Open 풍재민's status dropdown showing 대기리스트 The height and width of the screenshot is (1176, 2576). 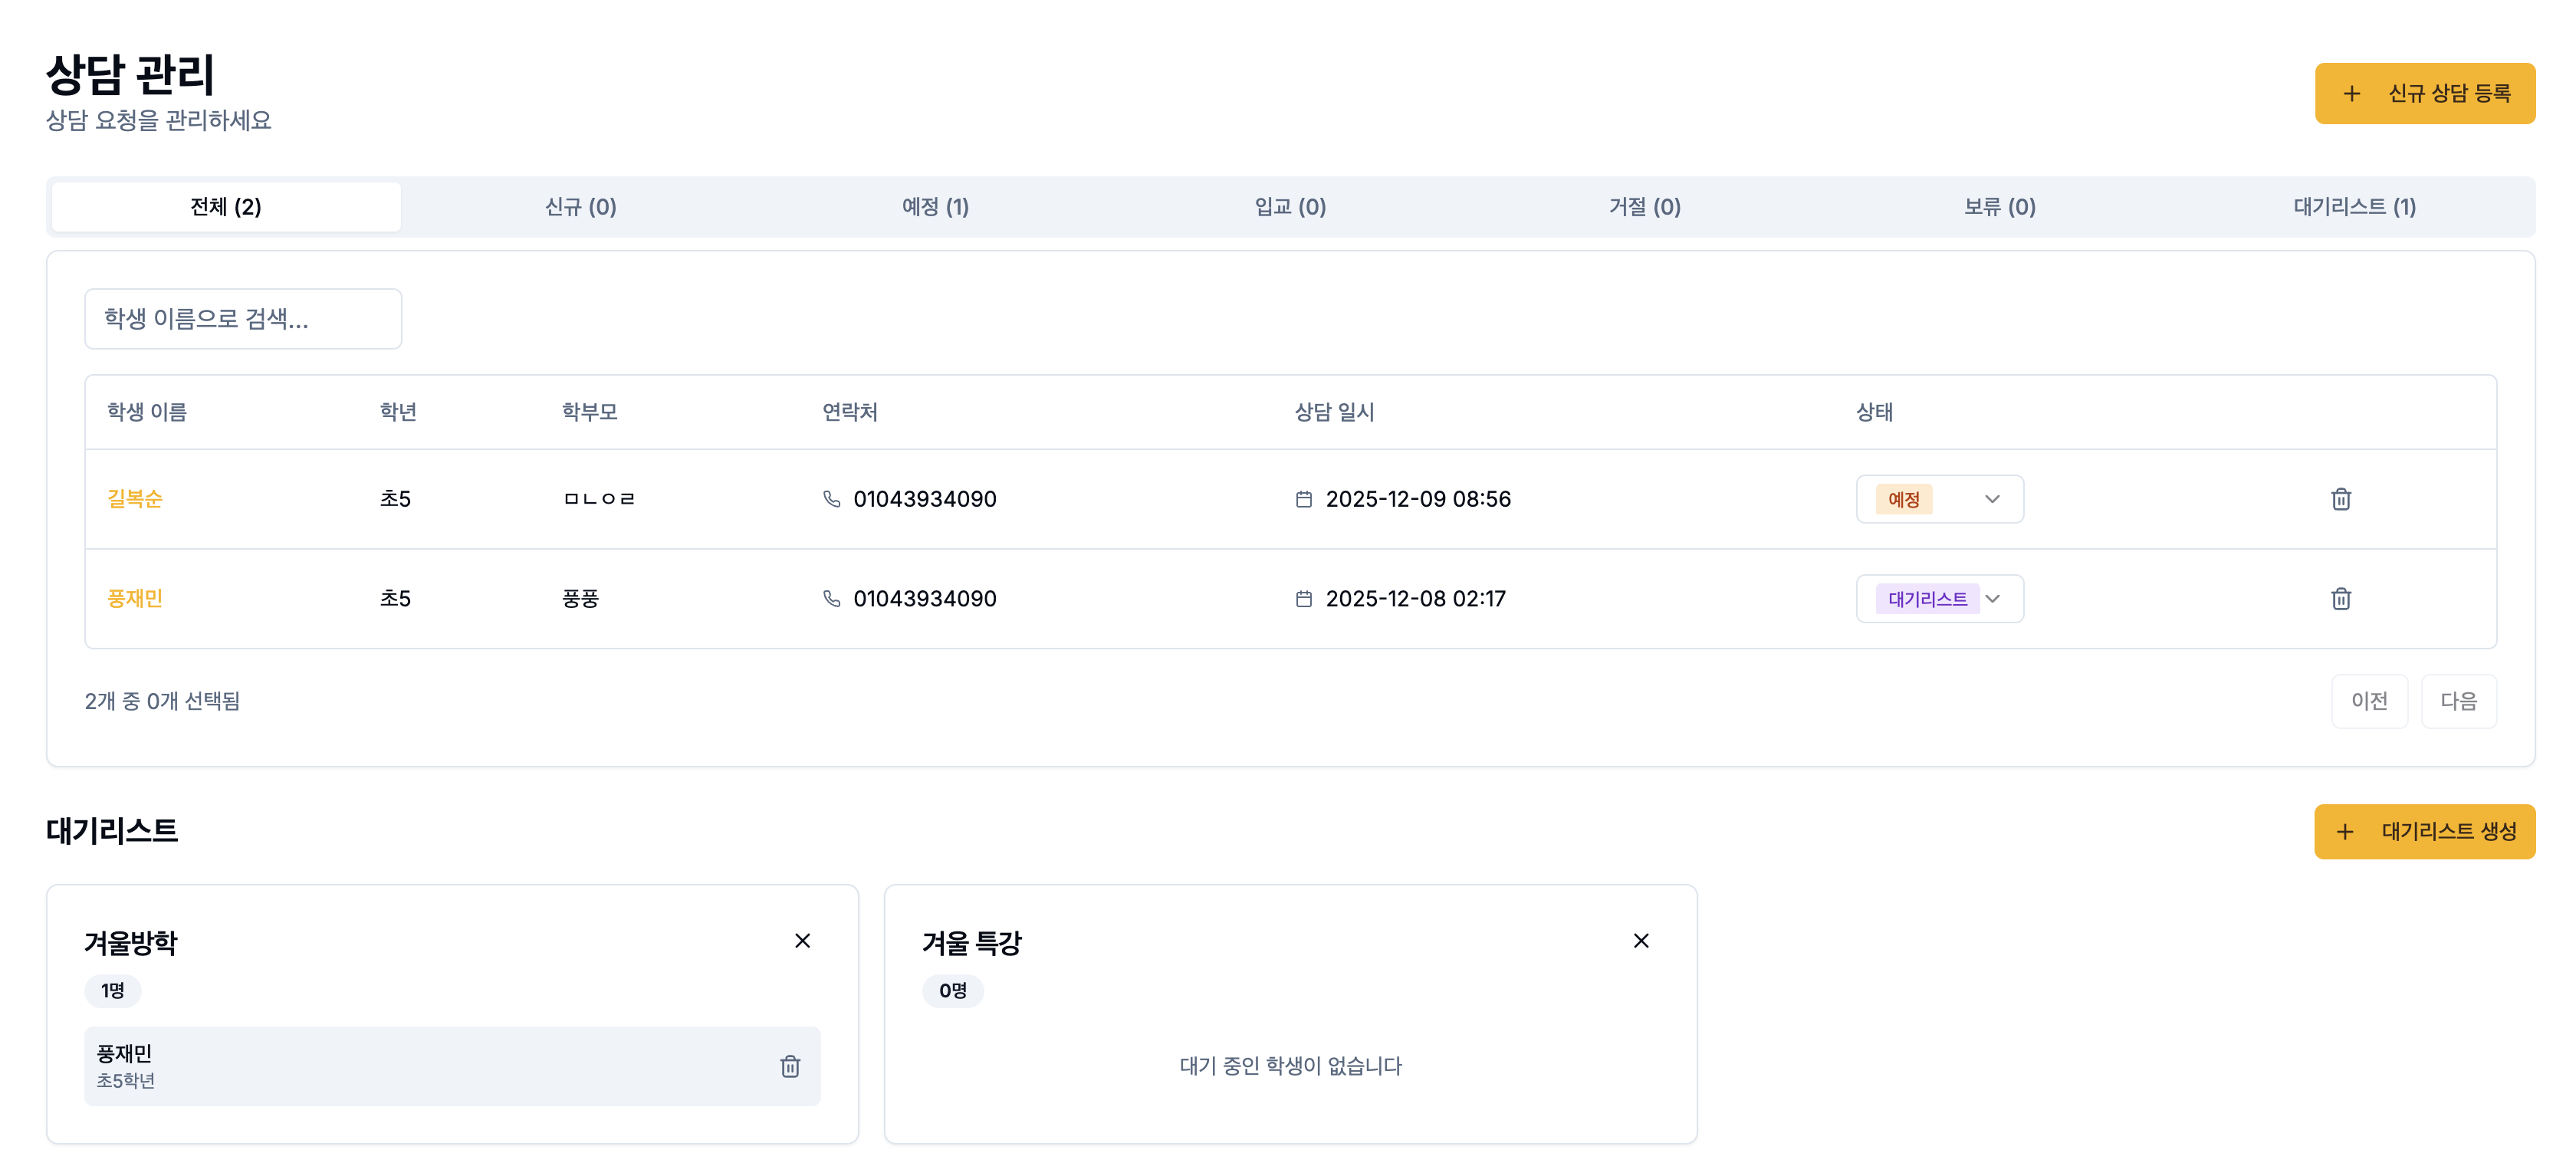pos(1938,598)
